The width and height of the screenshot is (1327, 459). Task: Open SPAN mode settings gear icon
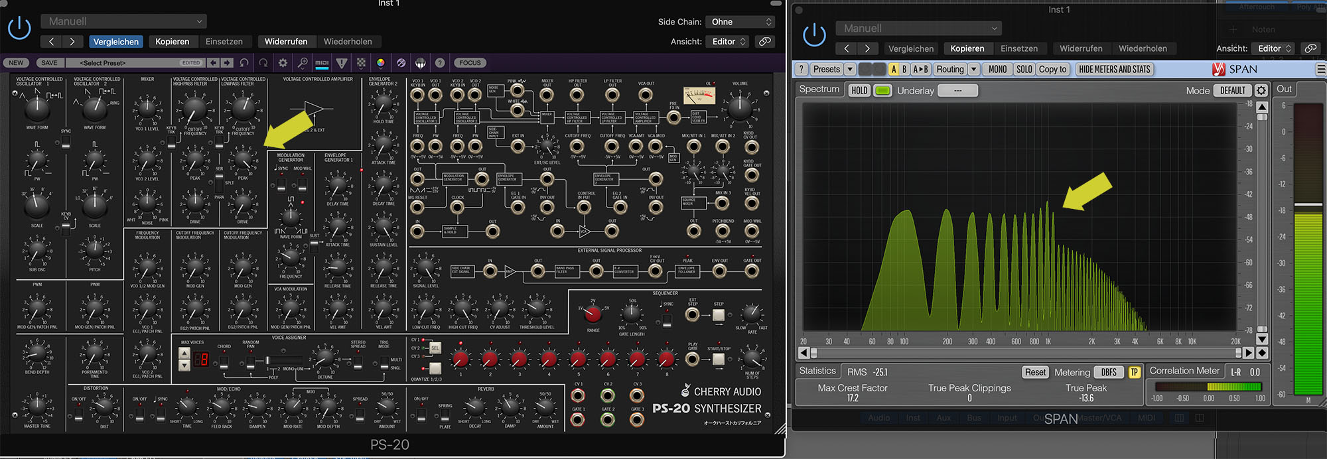1261,91
